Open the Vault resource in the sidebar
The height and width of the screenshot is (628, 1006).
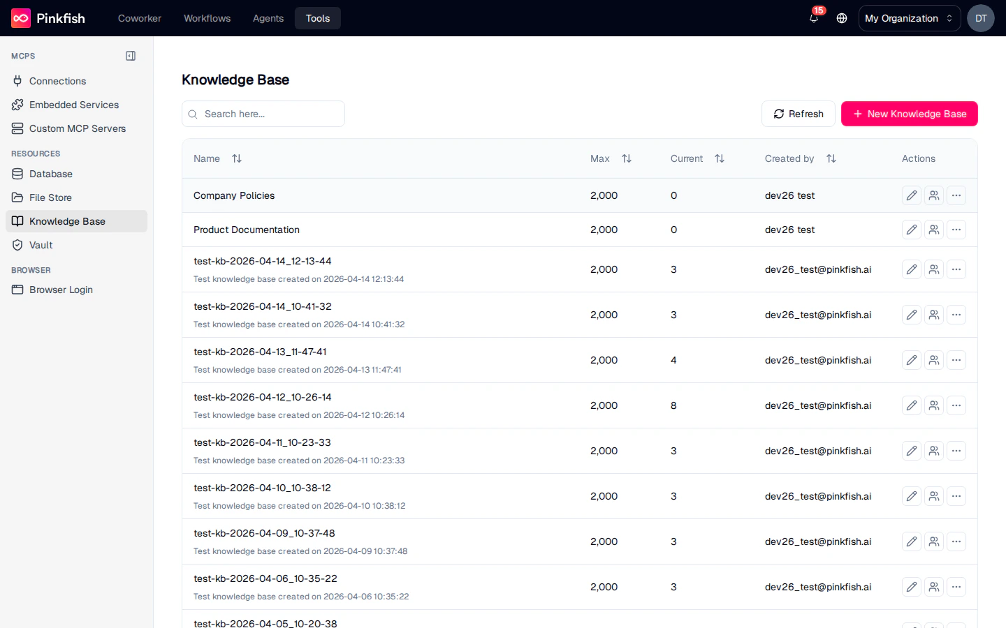41,245
